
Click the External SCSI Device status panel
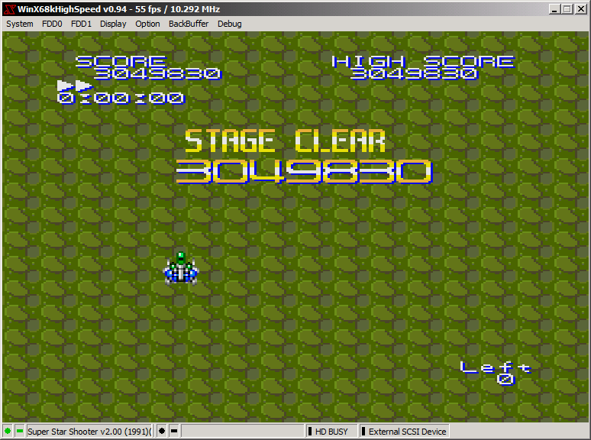tap(403, 432)
